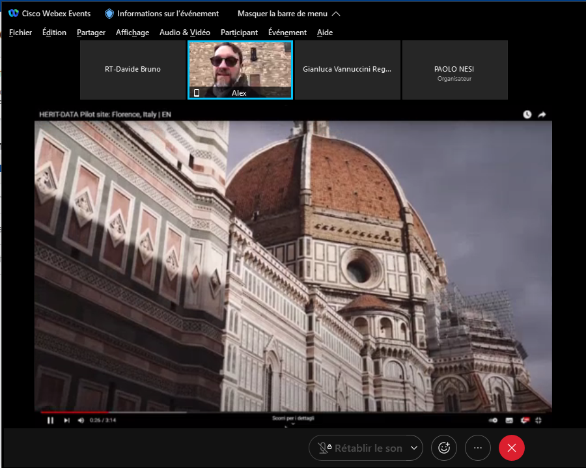Click 'Scorri per i dettagli' text
This screenshot has height=468, width=586.
293,418
